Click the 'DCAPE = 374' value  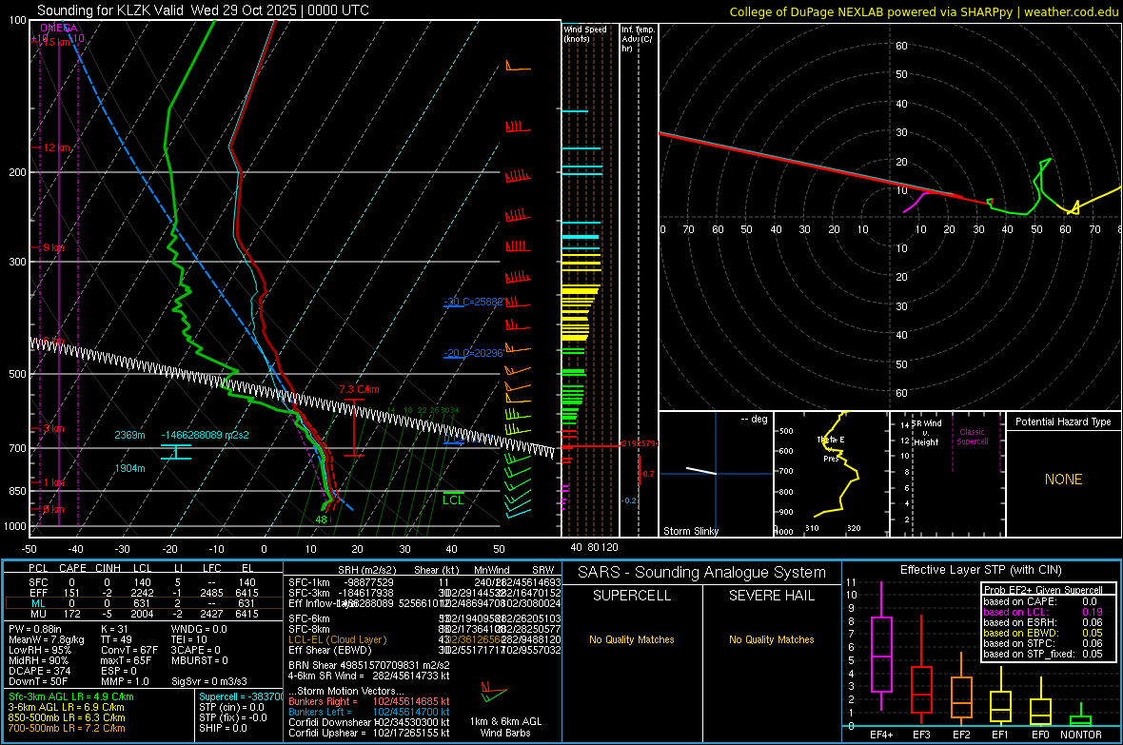click(x=39, y=671)
